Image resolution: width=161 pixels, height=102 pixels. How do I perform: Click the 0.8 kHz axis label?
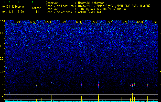[2, 71]
